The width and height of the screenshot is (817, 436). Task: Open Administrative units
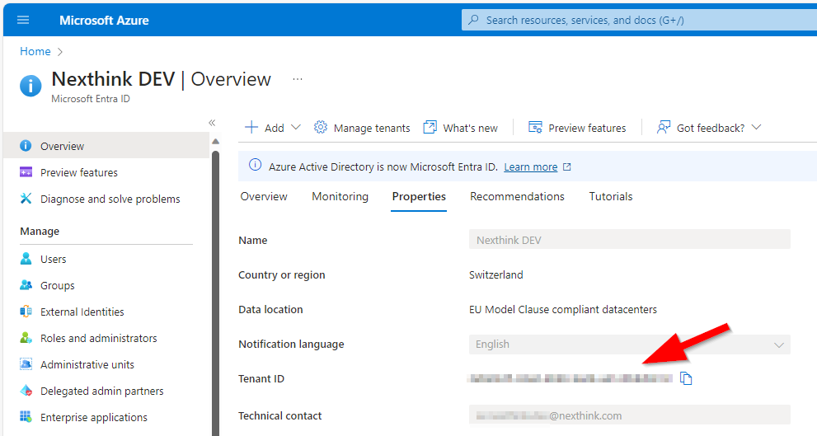(x=87, y=364)
